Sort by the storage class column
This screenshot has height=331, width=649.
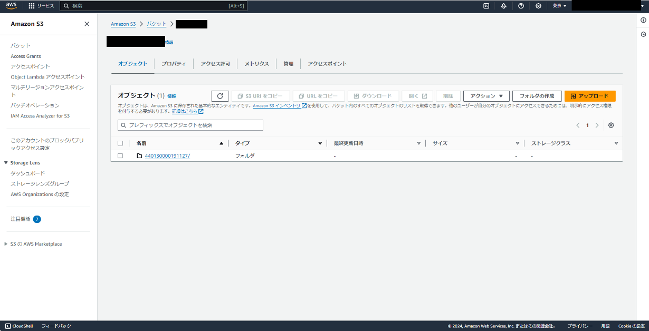(616, 143)
